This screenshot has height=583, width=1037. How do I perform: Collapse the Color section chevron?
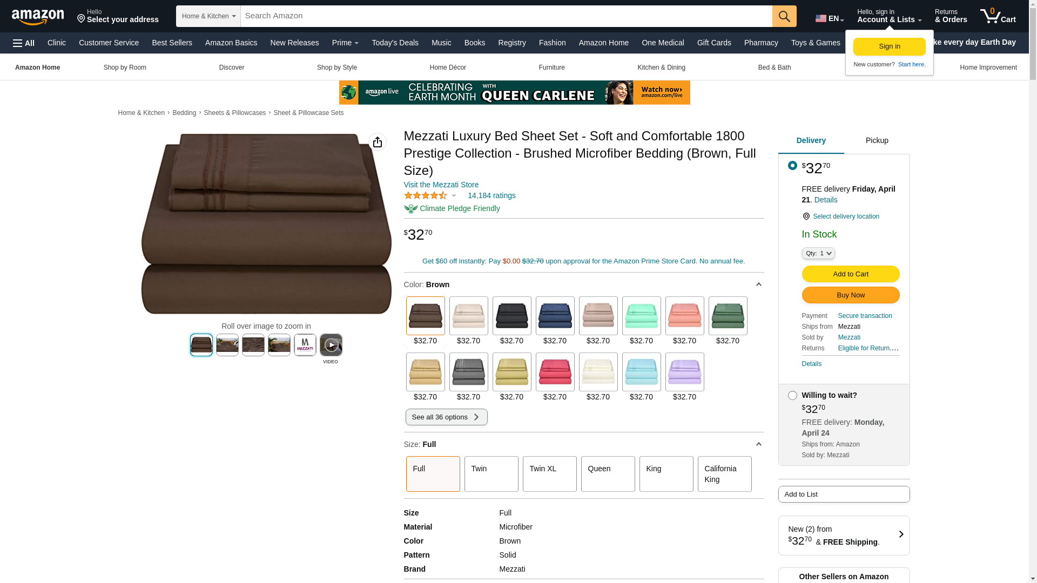click(x=758, y=284)
